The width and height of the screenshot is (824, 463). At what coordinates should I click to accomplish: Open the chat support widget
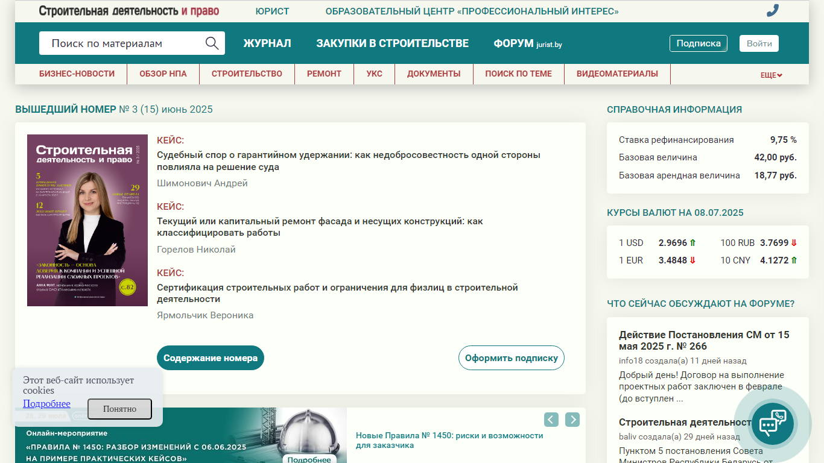pyautogui.click(x=773, y=424)
